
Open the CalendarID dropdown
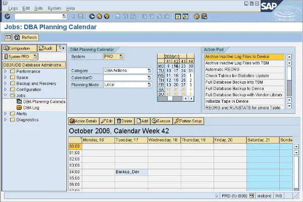pos(149,78)
